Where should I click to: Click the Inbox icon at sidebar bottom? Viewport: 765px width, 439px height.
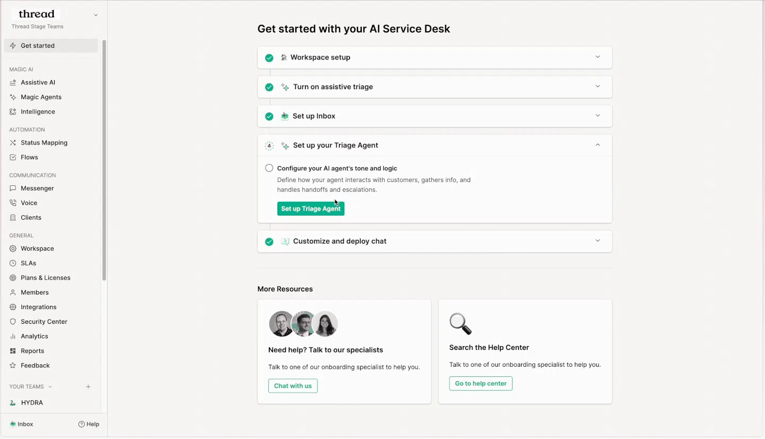coord(13,424)
